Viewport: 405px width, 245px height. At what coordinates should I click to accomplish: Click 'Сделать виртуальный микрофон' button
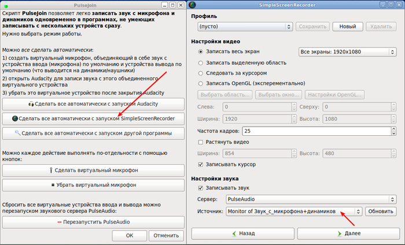pyautogui.click(x=93, y=170)
